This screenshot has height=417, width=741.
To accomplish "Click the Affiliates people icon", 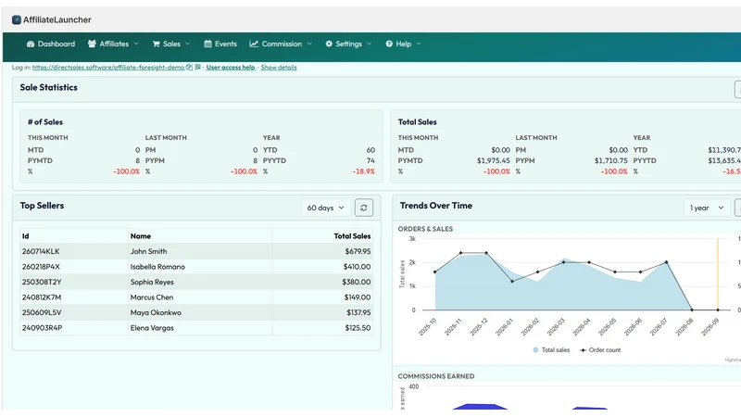I will point(92,44).
